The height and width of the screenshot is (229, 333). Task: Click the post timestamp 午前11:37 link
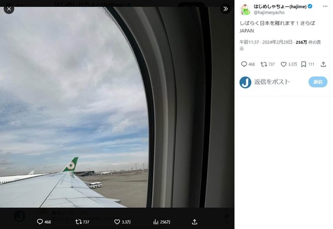coord(249,42)
